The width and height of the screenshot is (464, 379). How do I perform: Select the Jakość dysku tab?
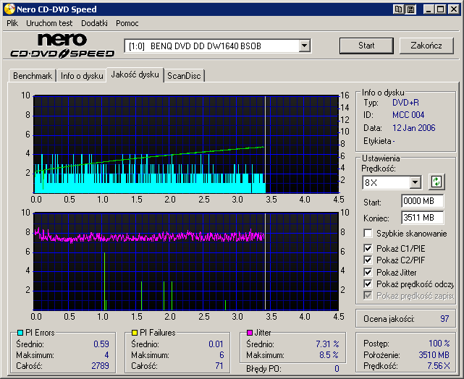pyautogui.click(x=135, y=74)
